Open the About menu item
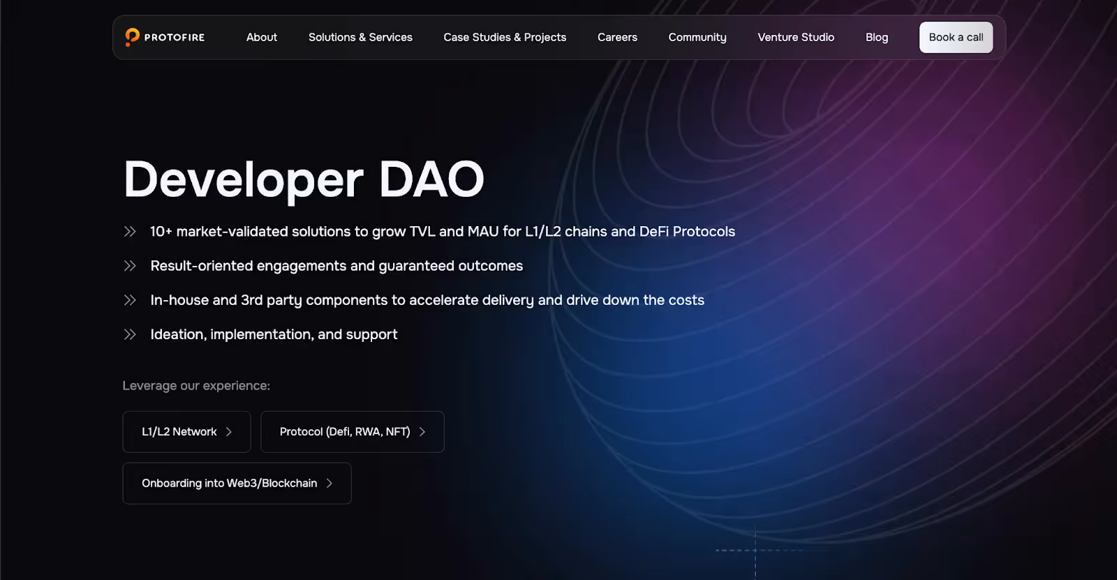This screenshot has width=1117, height=580. pyautogui.click(x=262, y=37)
